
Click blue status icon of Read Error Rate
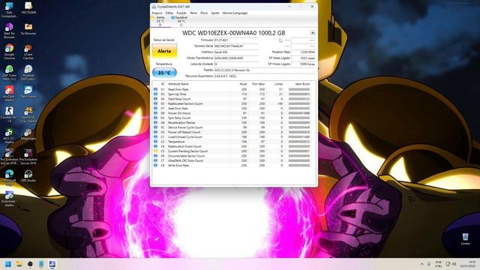tap(155, 89)
